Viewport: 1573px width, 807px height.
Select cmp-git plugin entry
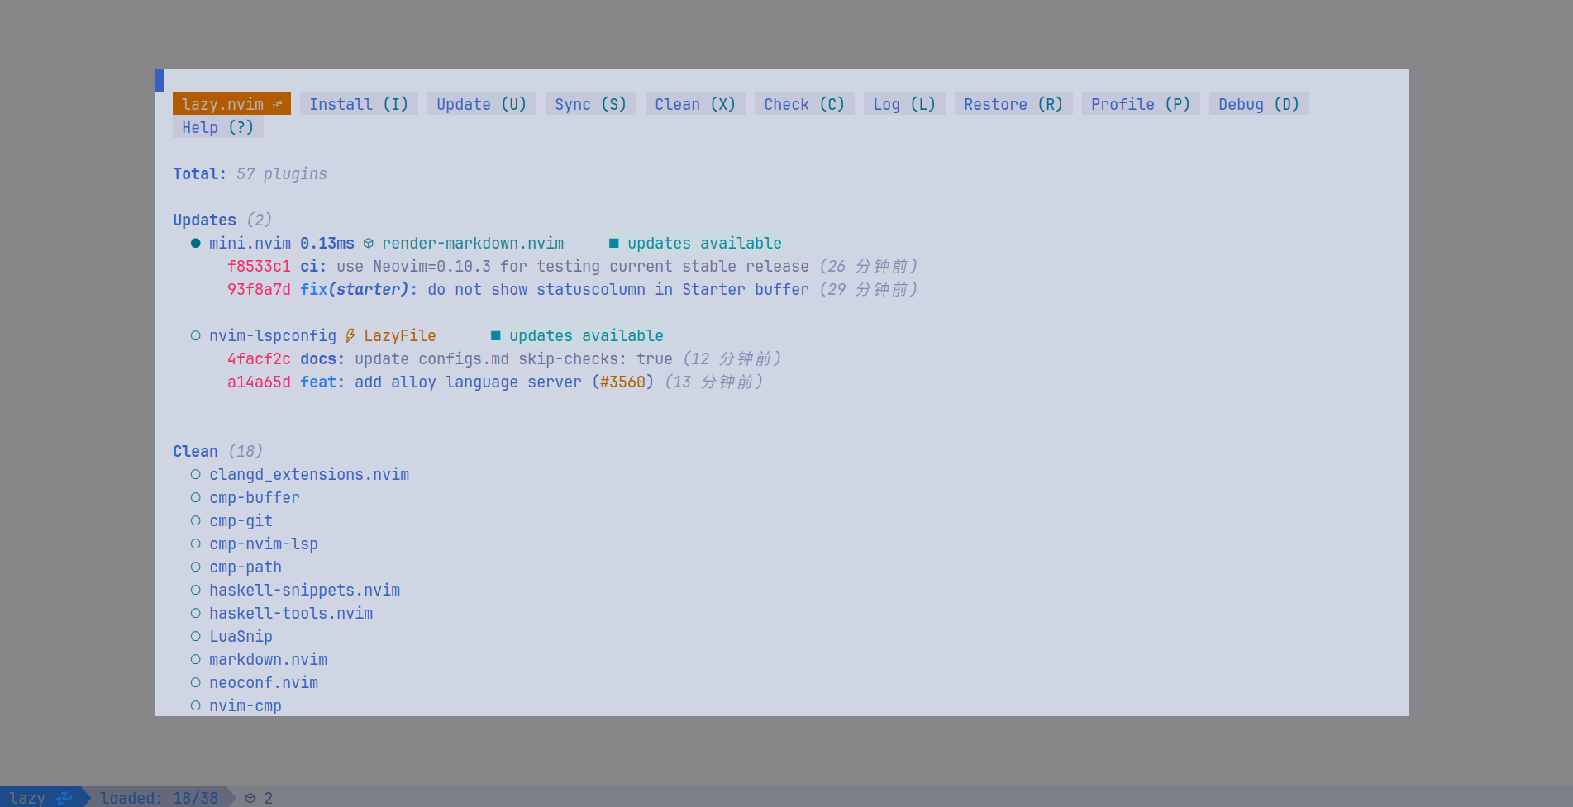[x=241, y=520]
